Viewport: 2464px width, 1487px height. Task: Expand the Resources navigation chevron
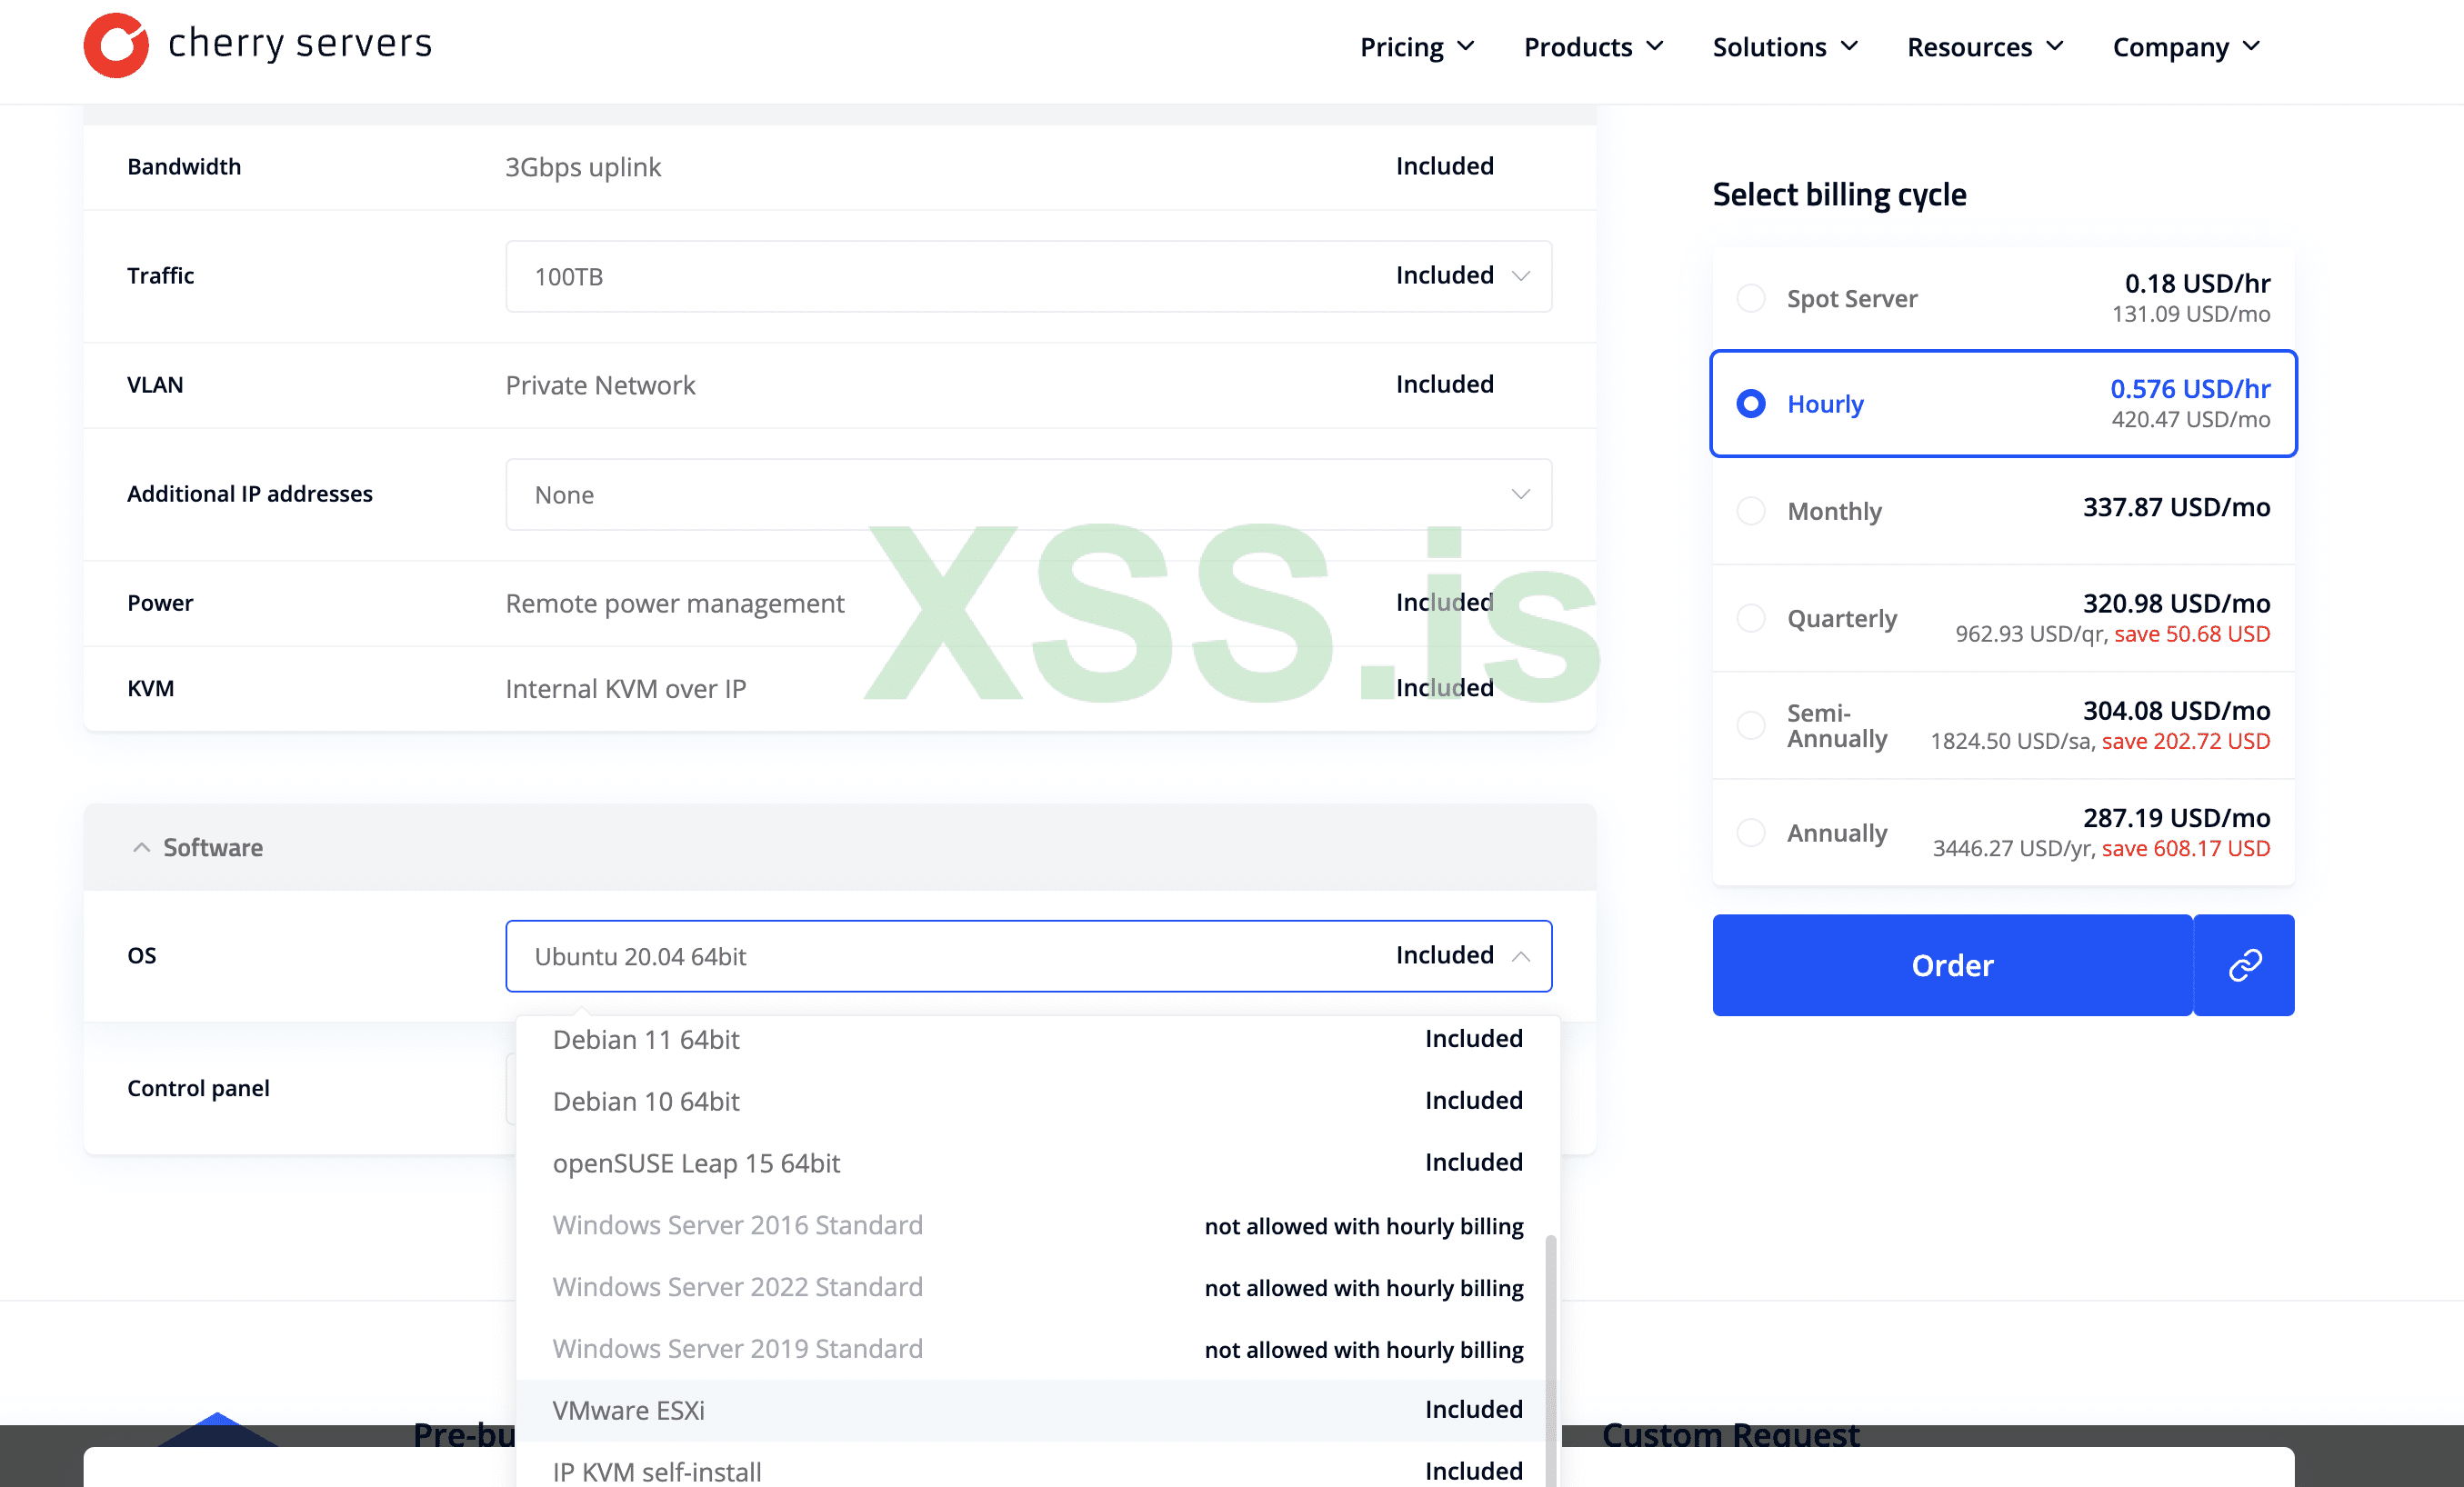pyautogui.click(x=2055, y=47)
